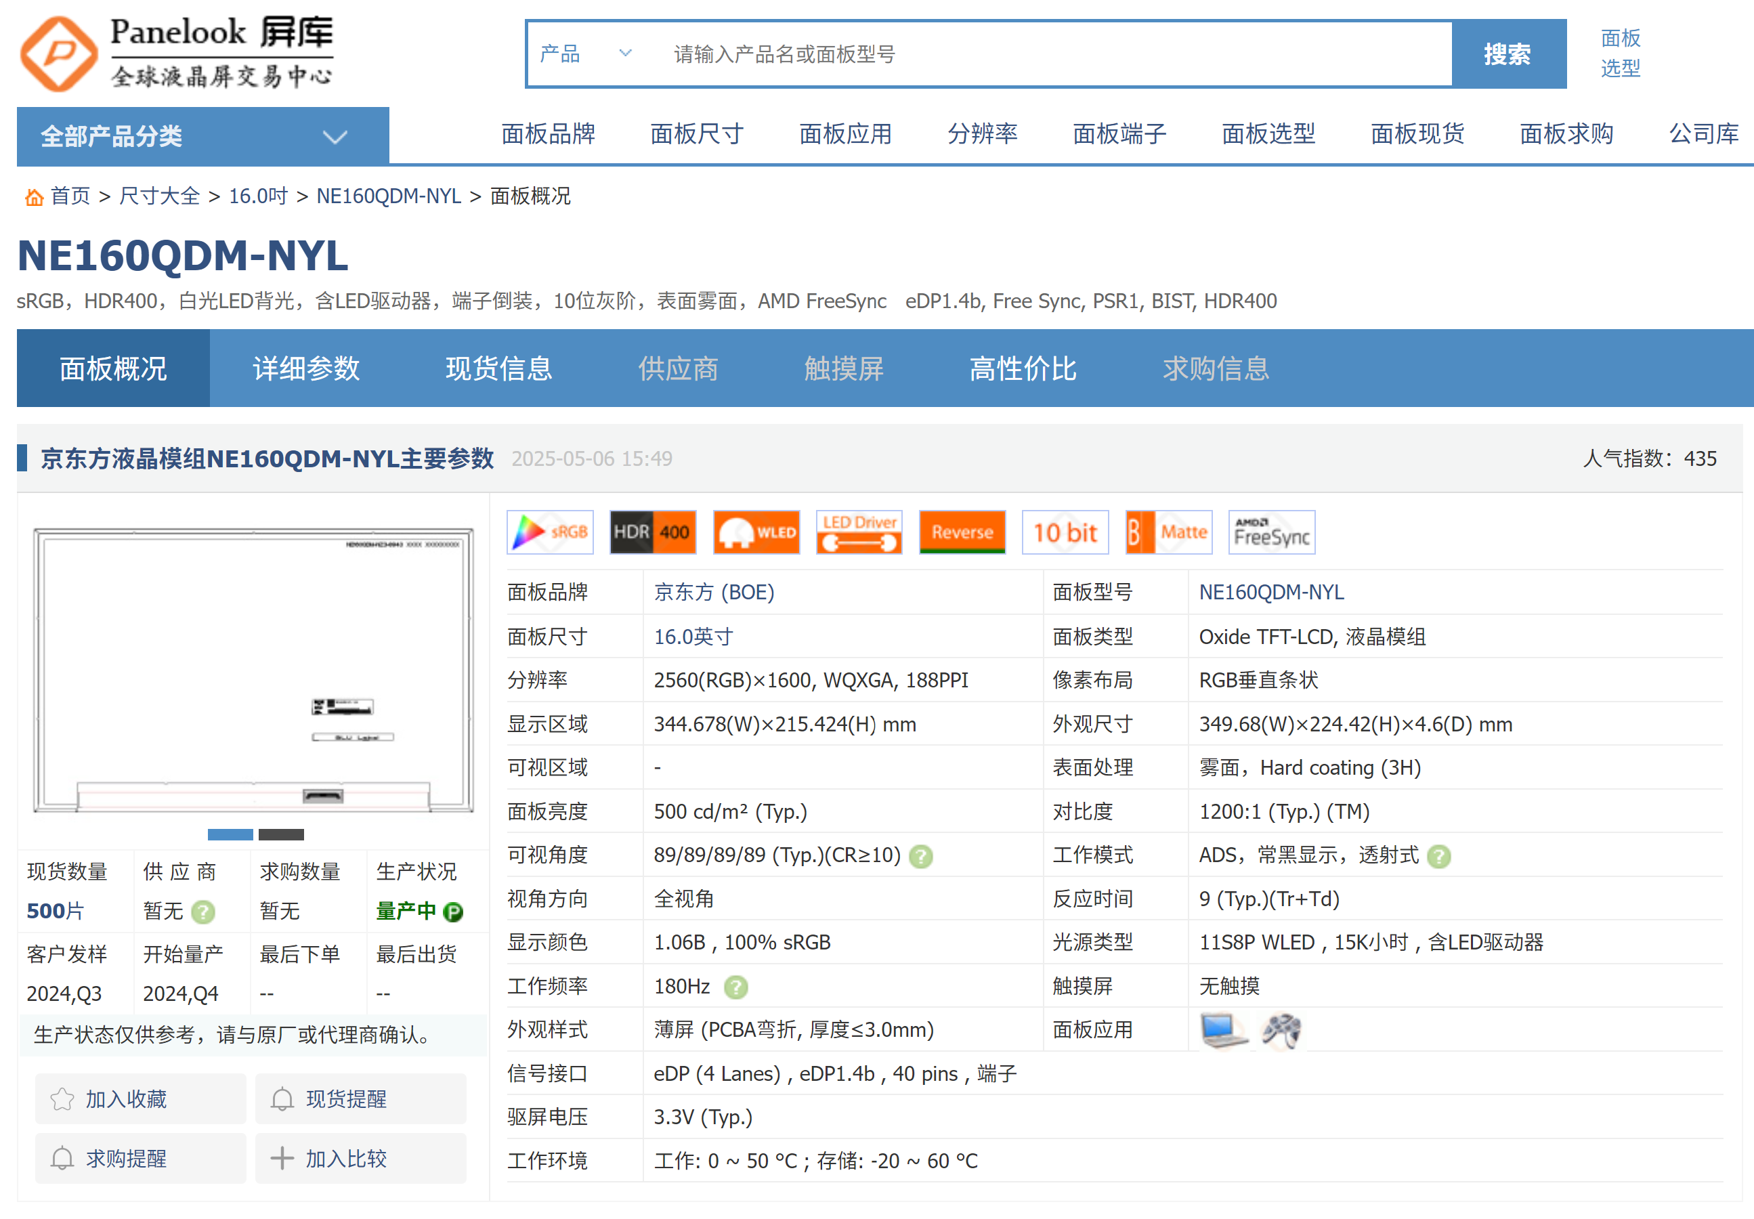1754x1219 pixels.
Task: Click the panel drawing thumbnail
Action: [253, 670]
